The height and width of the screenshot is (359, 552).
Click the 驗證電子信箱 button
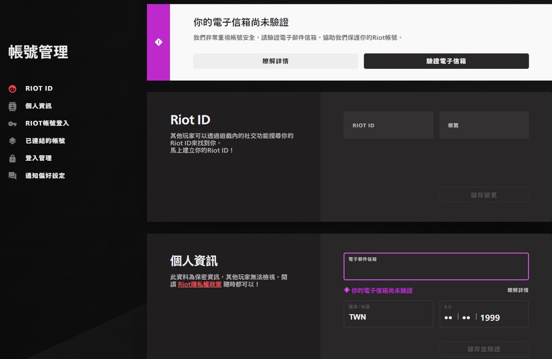[x=446, y=61]
